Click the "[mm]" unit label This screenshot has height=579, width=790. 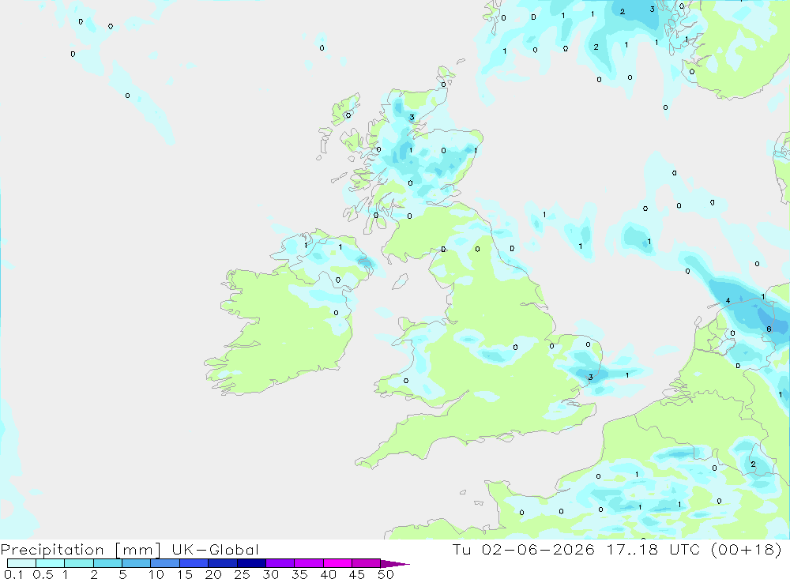137,550
